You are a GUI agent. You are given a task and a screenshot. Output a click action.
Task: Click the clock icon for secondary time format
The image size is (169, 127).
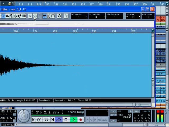pyautogui.click(x=83, y=112)
